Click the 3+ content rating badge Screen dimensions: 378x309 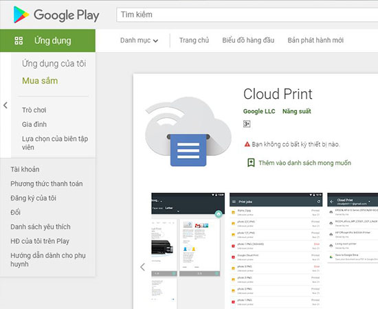point(247,124)
